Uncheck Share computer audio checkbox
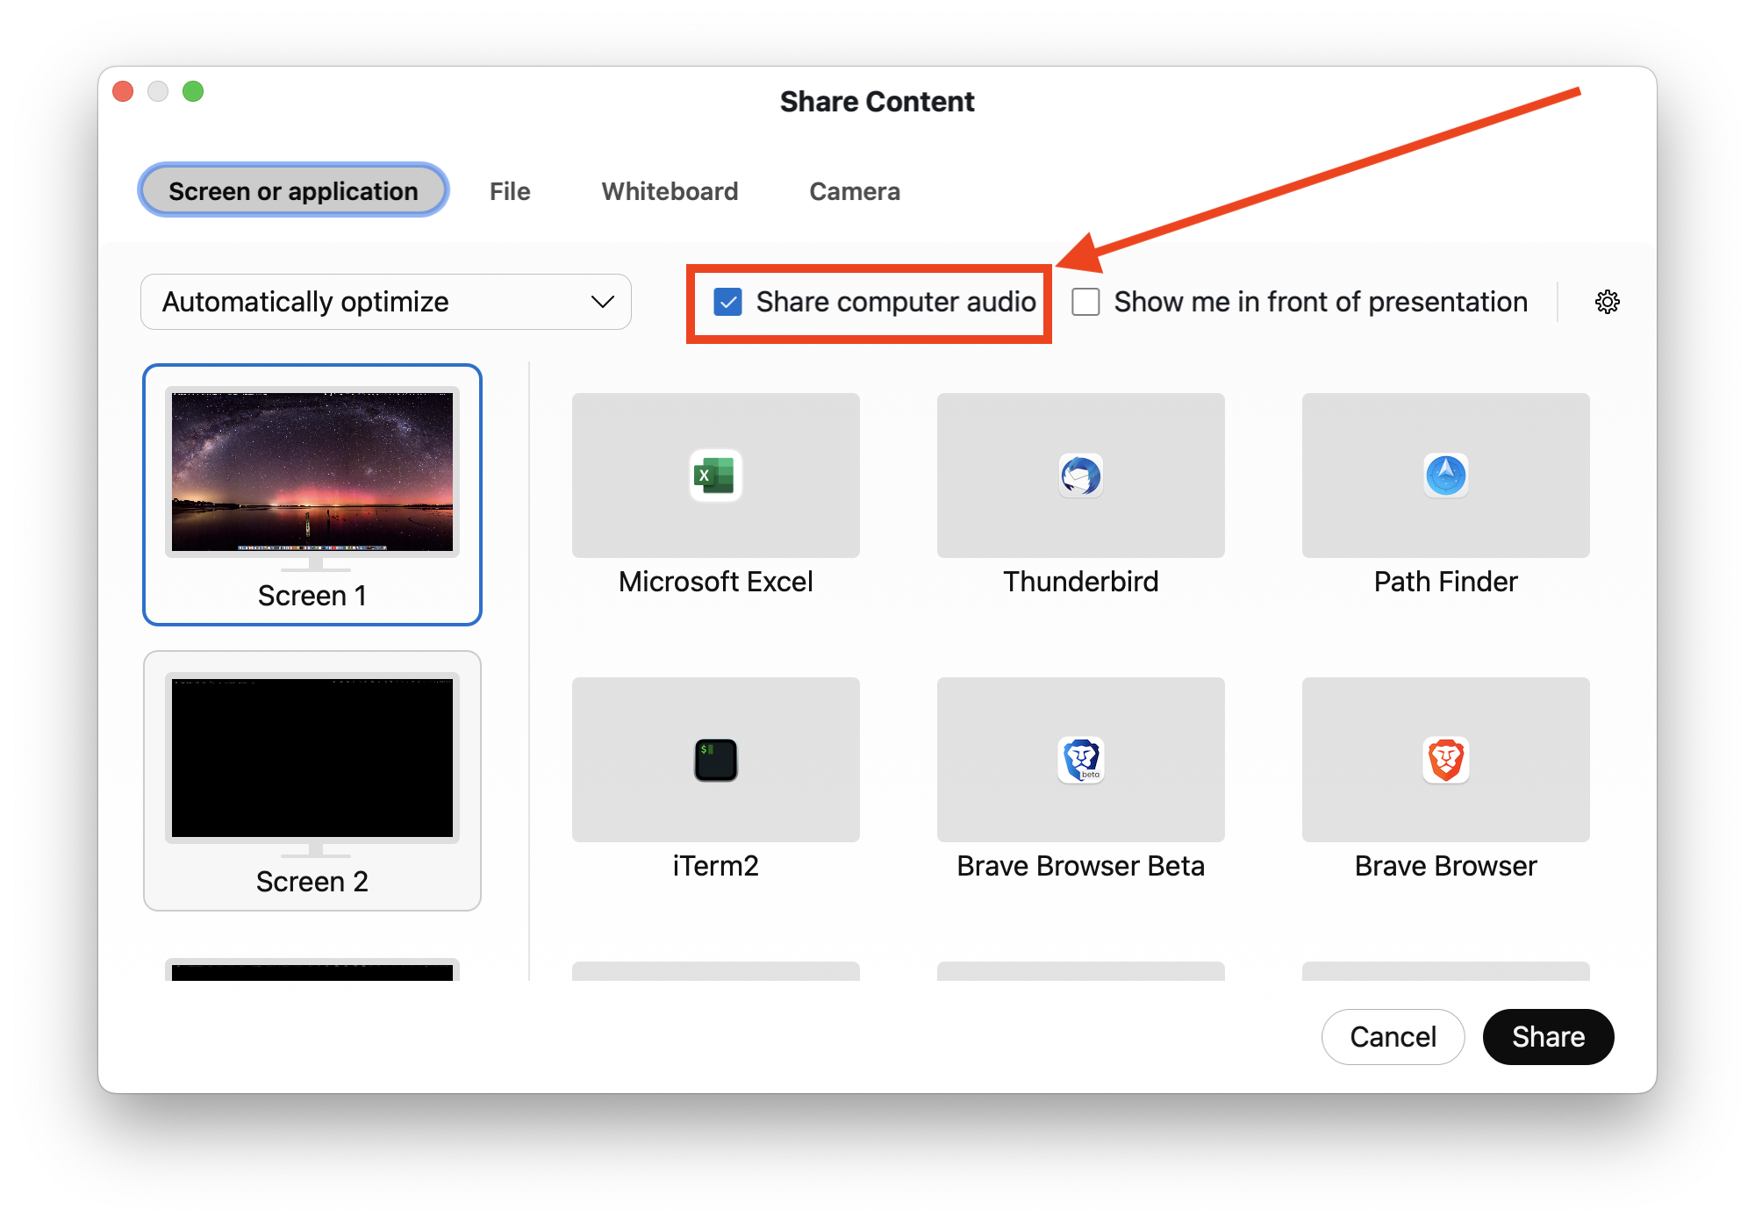 727,302
